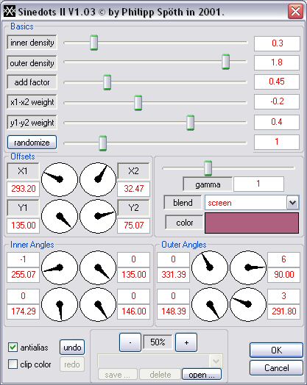Click the Y2 offset value 75.07
The image size is (307, 385).
click(x=133, y=226)
